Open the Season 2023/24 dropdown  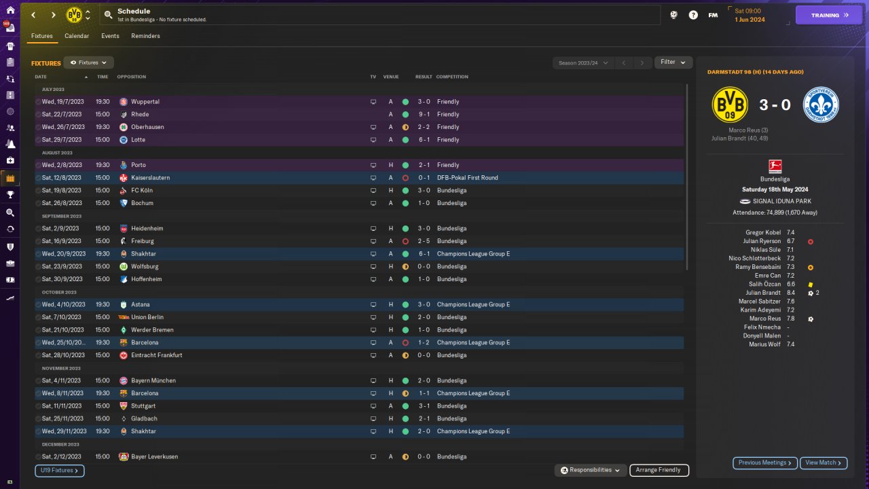[584, 63]
